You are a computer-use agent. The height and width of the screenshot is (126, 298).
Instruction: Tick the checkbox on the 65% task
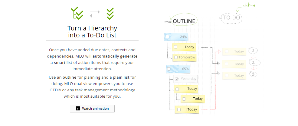point(169,69)
